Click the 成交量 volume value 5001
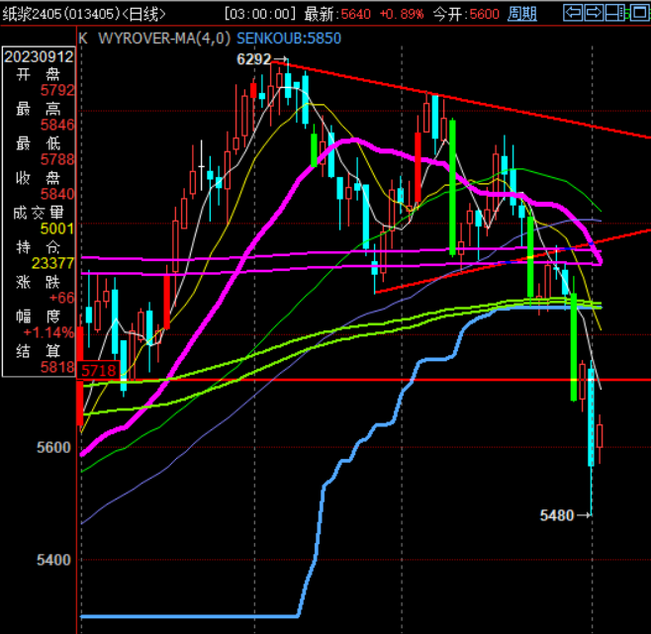The width and height of the screenshot is (651, 634). point(57,229)
